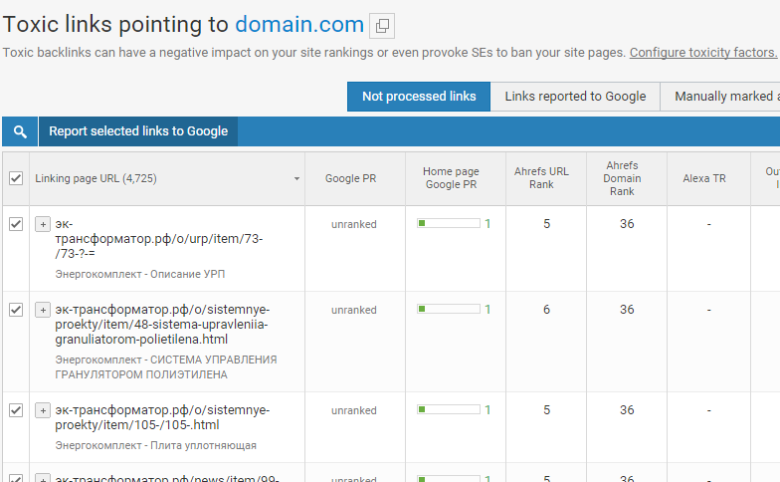Expand the 105-/105-.html link row
Screen dimensions: 780x482
tap(43, 410)
